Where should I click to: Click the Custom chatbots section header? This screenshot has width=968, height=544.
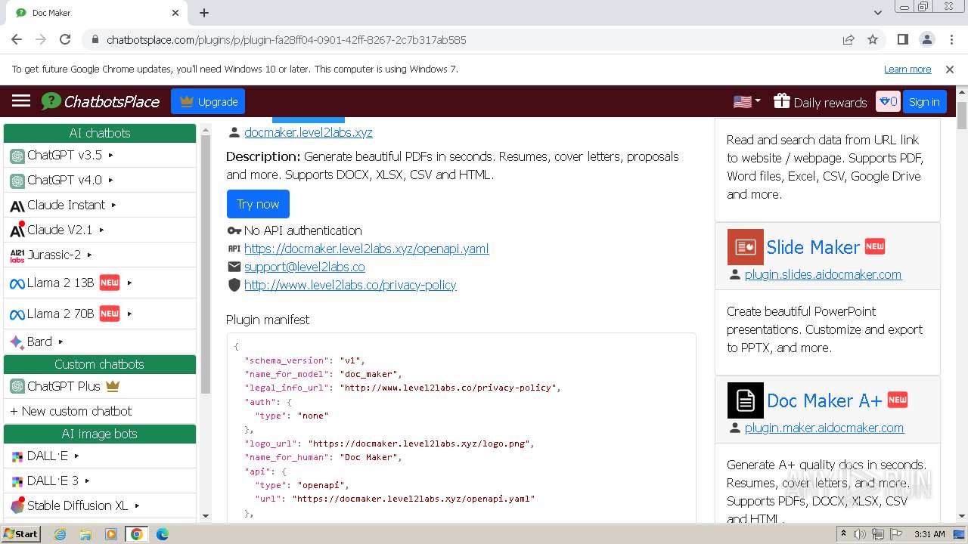pyautogui.click(x=100, y=364)
